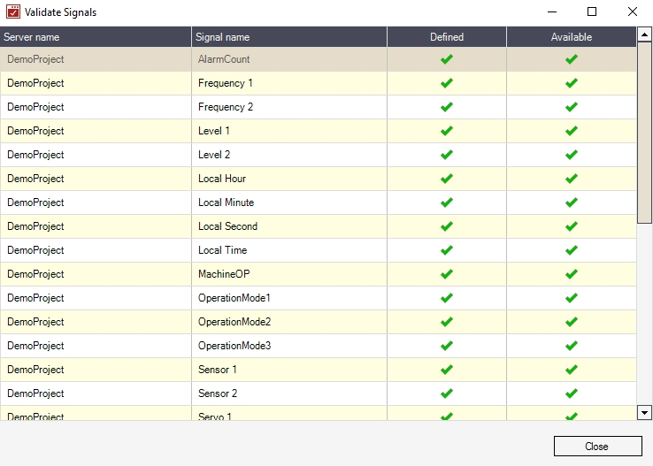Click the Available checkmark for Local Hour
653x466 pixels.
click(572, 179)
